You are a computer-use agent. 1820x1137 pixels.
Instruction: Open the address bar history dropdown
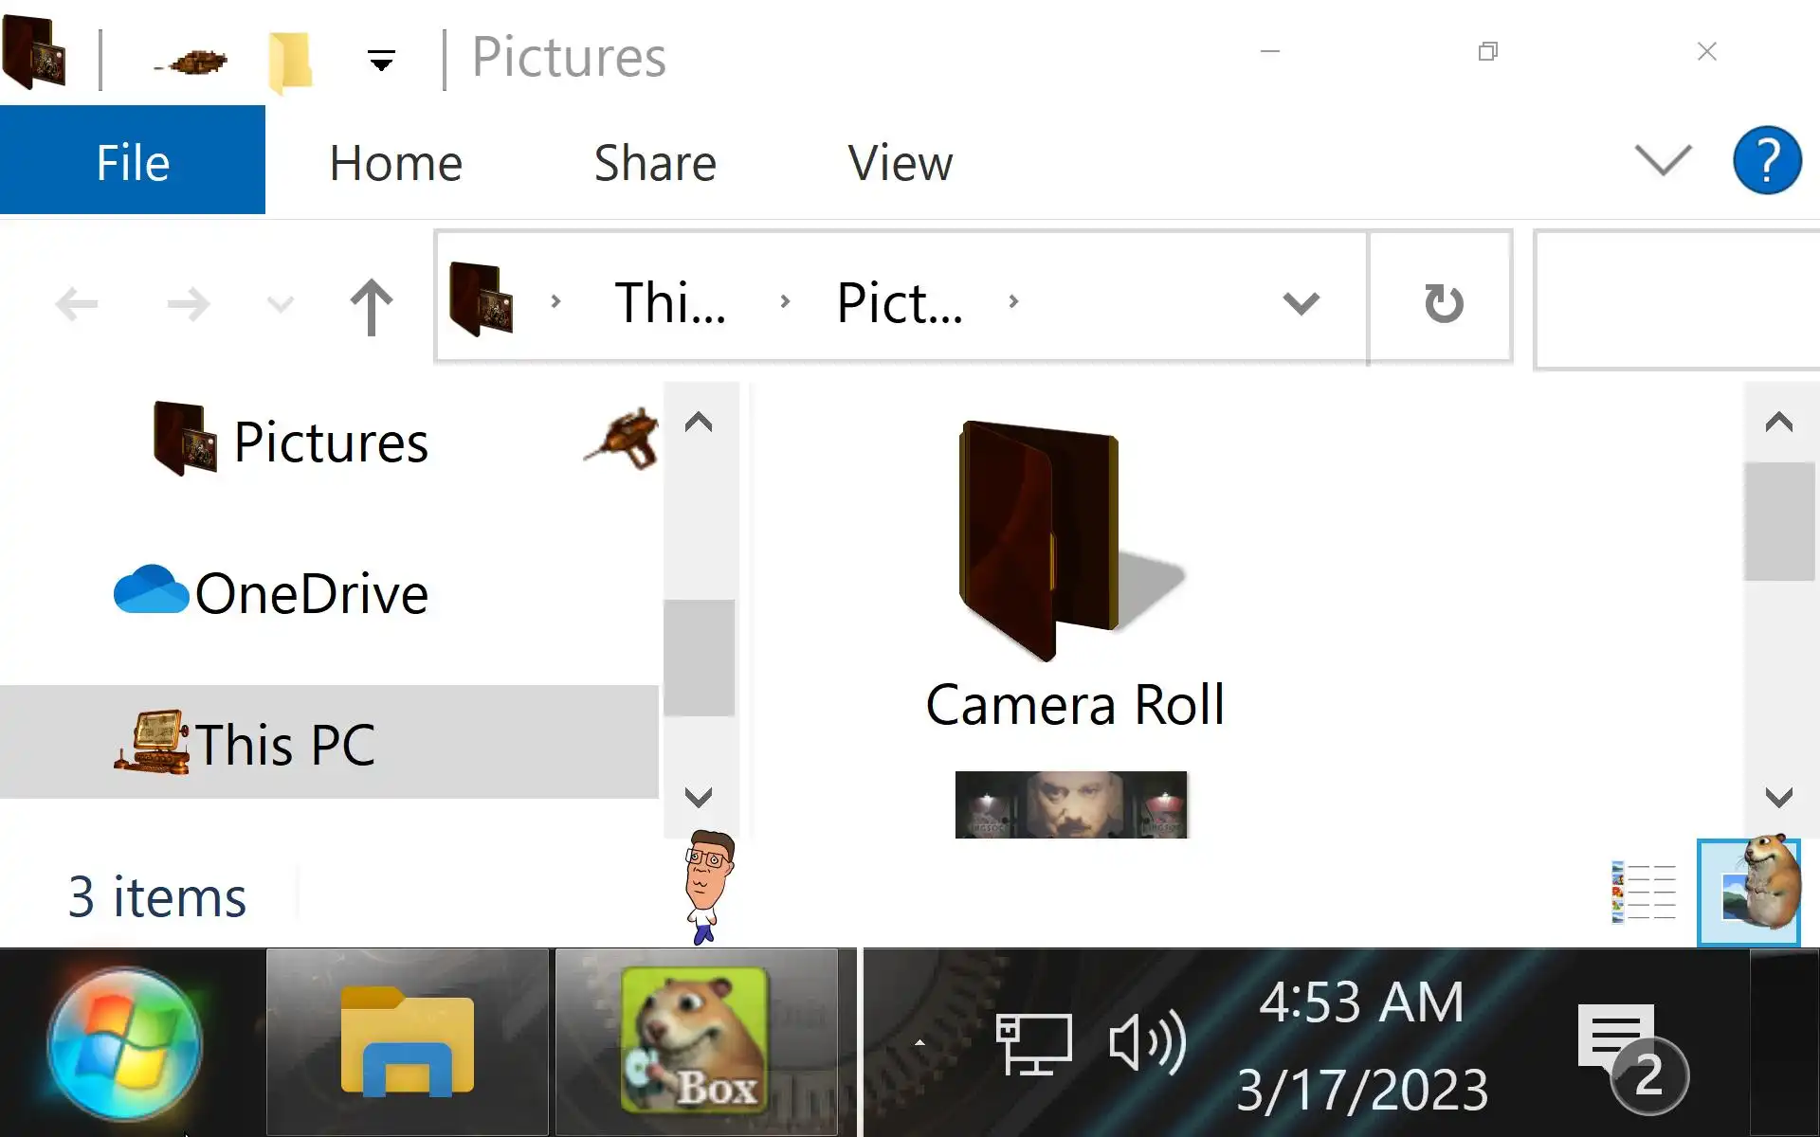[1301, 302]
